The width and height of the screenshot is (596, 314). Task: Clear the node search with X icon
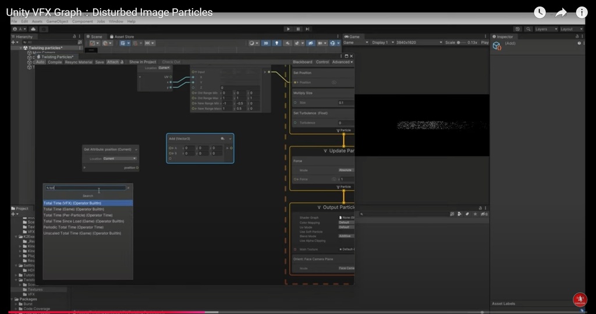coord(129,188)
